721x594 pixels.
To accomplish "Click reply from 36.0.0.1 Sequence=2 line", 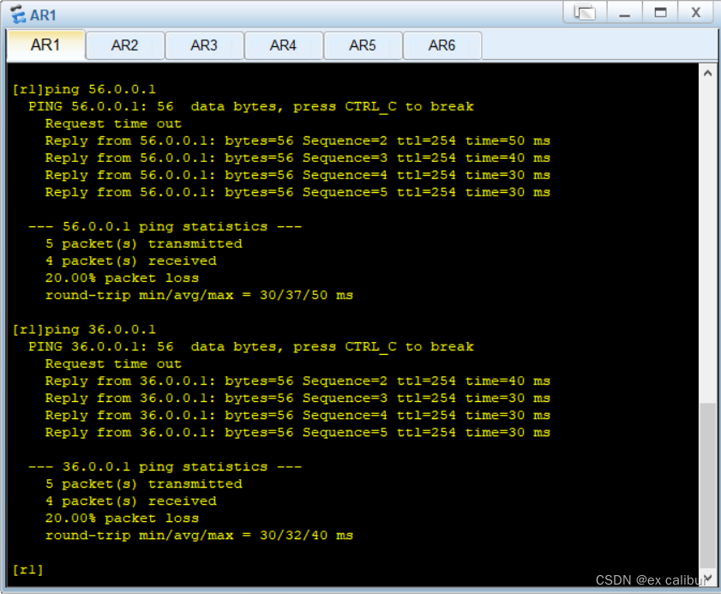I will pos(297,381).
